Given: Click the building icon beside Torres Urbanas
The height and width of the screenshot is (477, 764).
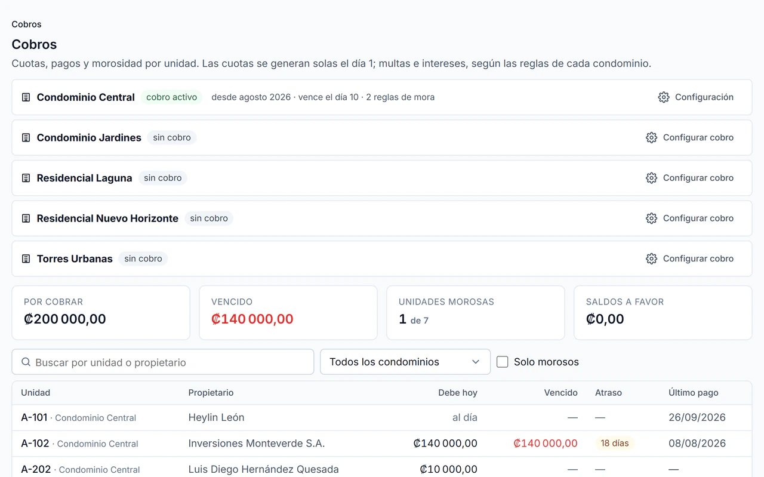Looking at the screenshot, I should click(26, 259).
